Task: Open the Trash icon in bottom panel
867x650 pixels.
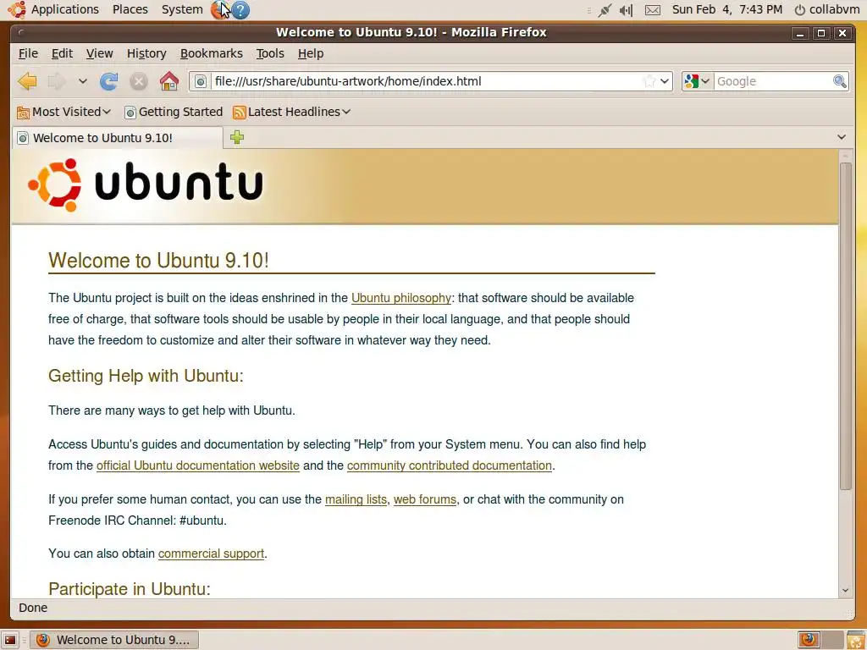Action: coord(855,640)
